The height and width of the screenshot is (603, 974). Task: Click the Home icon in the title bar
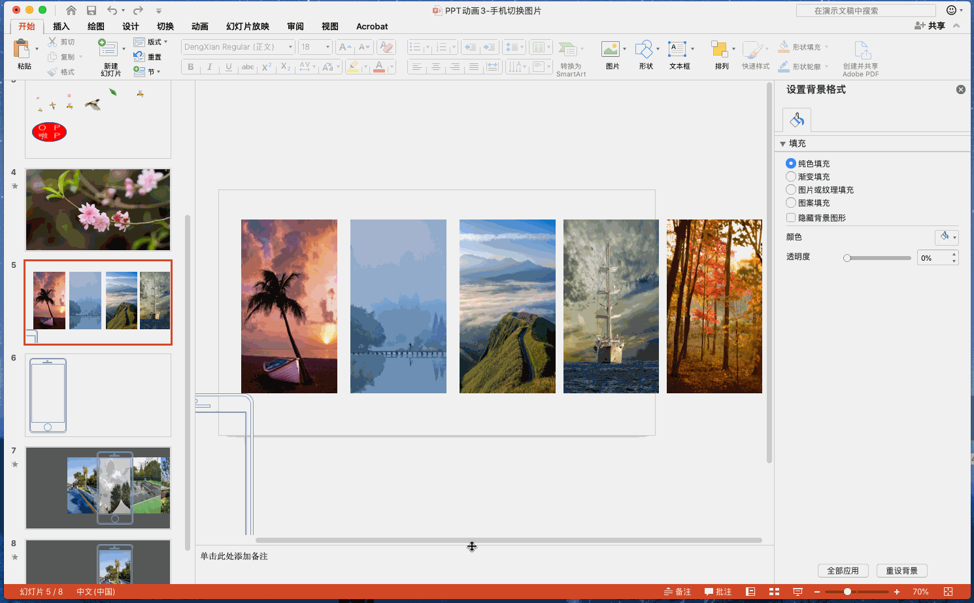pyautogui.click(x=71, y=10)
